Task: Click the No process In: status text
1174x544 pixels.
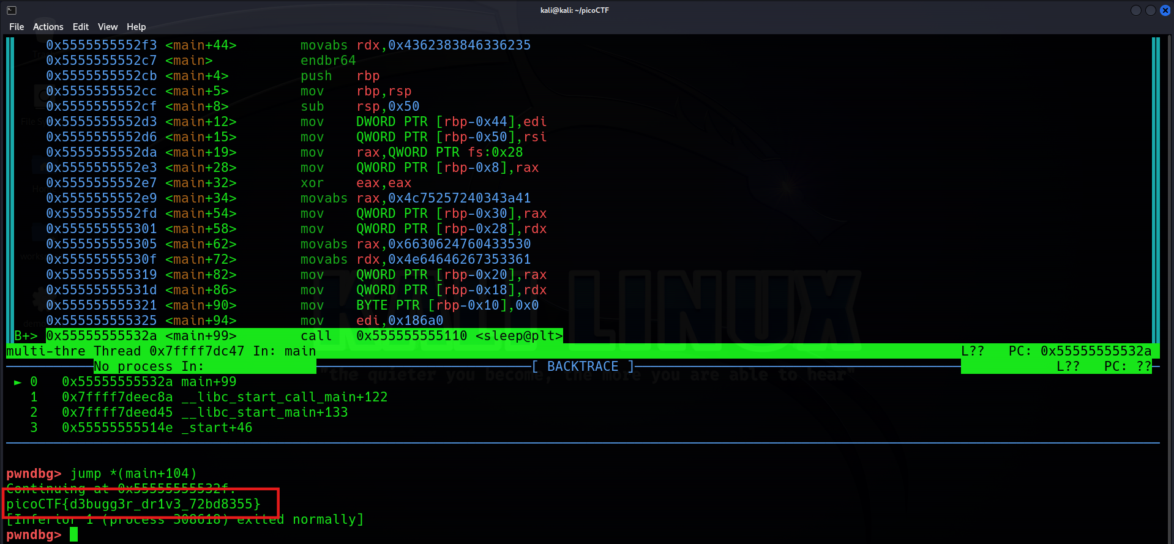Action: tap(149, 367)
